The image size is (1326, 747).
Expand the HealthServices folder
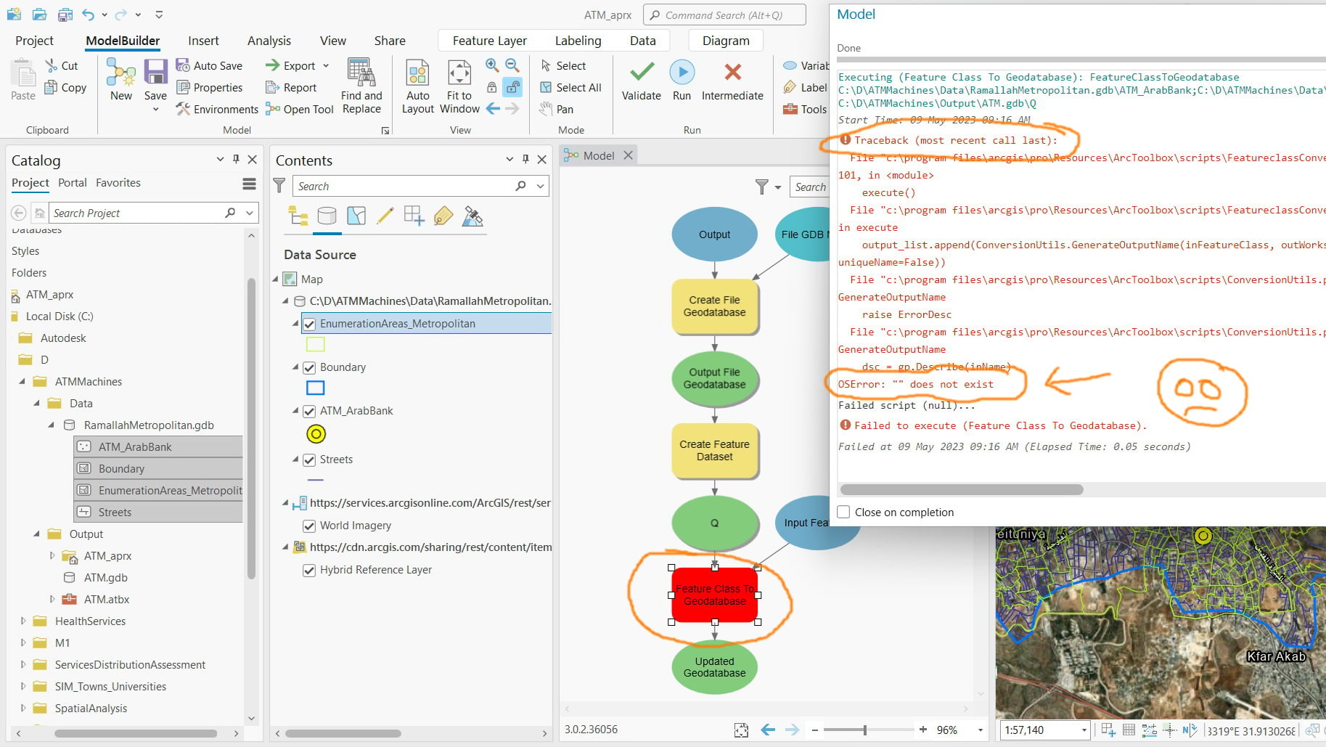point(22,621)
